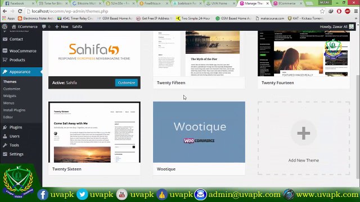Open the makecourse.com bookmark
The image size is (360, 202).
pos(269,19)
